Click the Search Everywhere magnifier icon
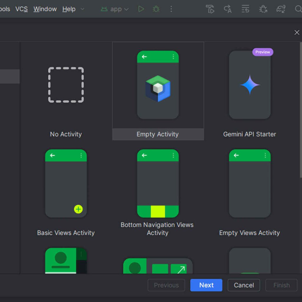Screen dimensions: 302x302 click(x=298, y=9)
